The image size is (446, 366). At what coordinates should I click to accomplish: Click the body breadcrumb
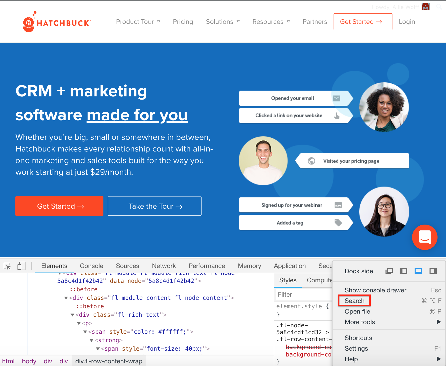29,361
